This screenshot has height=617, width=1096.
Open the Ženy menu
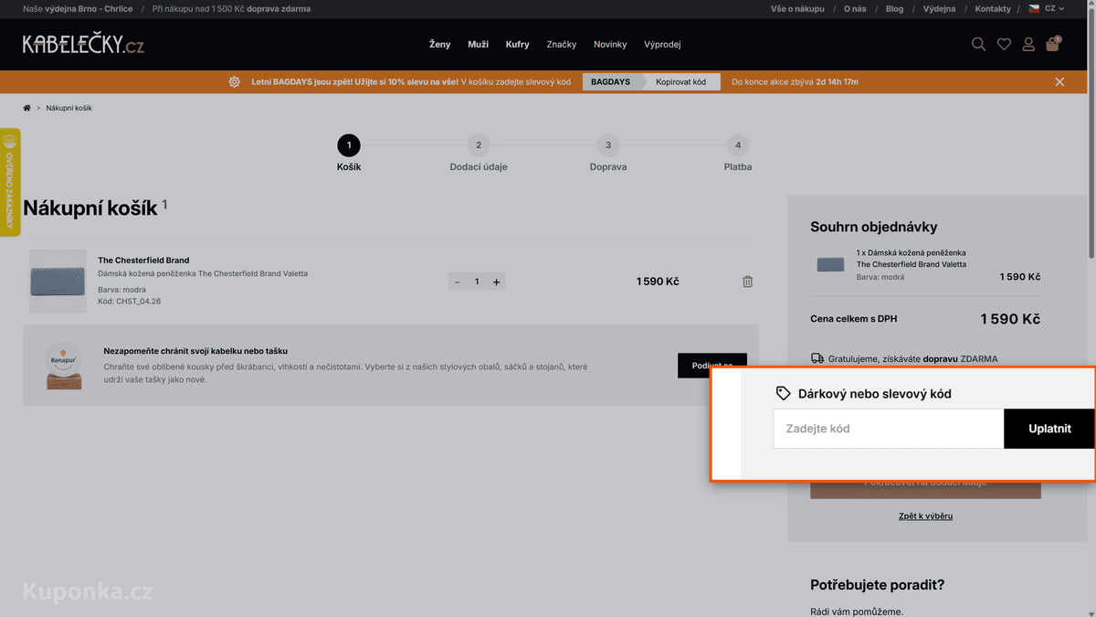pos(439,44)
